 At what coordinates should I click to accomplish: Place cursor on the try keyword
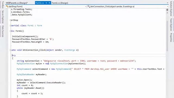pos(14,56)
